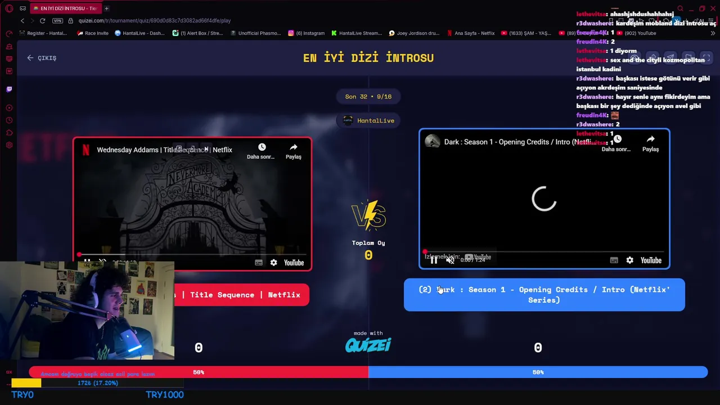Vote for Dark Season 1 blue button
The width and height of the screenshot is (720, 405).
pos(544,295)
